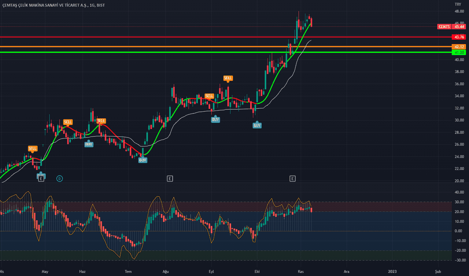Click the earnings E marker below Ağu
Viewport: 469px width, 276px height.
(170, 178)
